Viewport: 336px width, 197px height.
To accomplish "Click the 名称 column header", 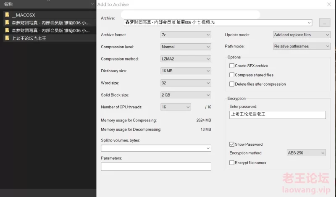I will tap(8, 4).
